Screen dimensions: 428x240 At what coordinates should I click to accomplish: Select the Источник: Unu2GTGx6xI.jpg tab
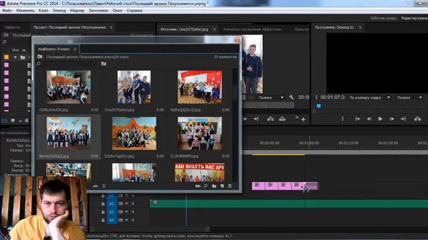point(185,29)
